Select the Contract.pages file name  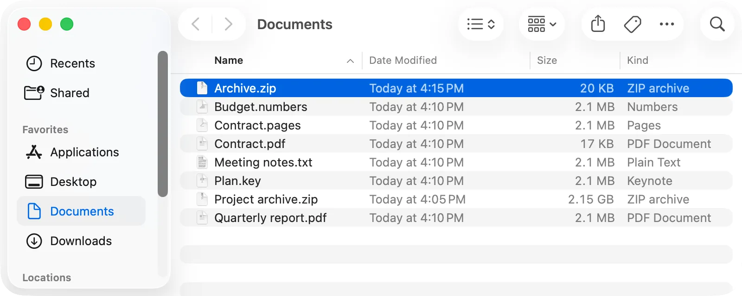point(257,125)
